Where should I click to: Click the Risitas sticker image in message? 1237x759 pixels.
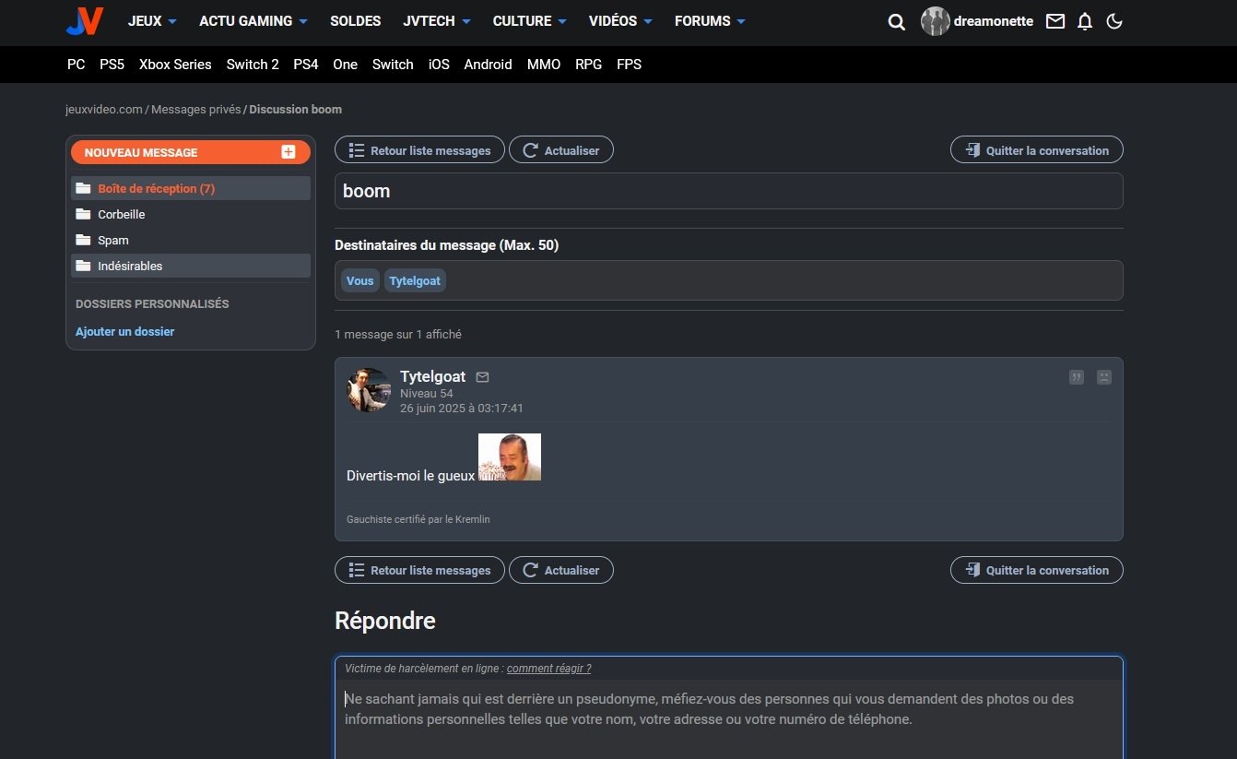click(510, 457)
